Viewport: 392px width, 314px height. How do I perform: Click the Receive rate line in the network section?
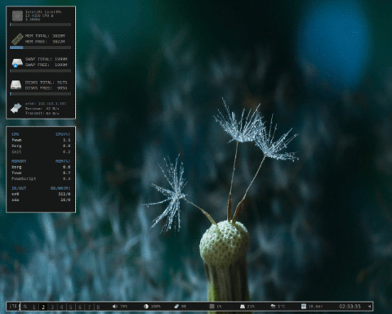(x=42, y=109)
